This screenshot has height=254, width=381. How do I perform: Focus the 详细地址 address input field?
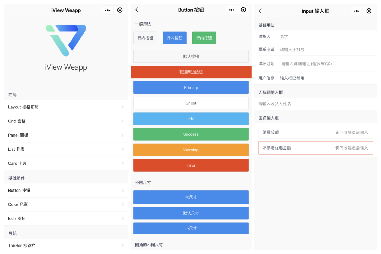[316, 64]
